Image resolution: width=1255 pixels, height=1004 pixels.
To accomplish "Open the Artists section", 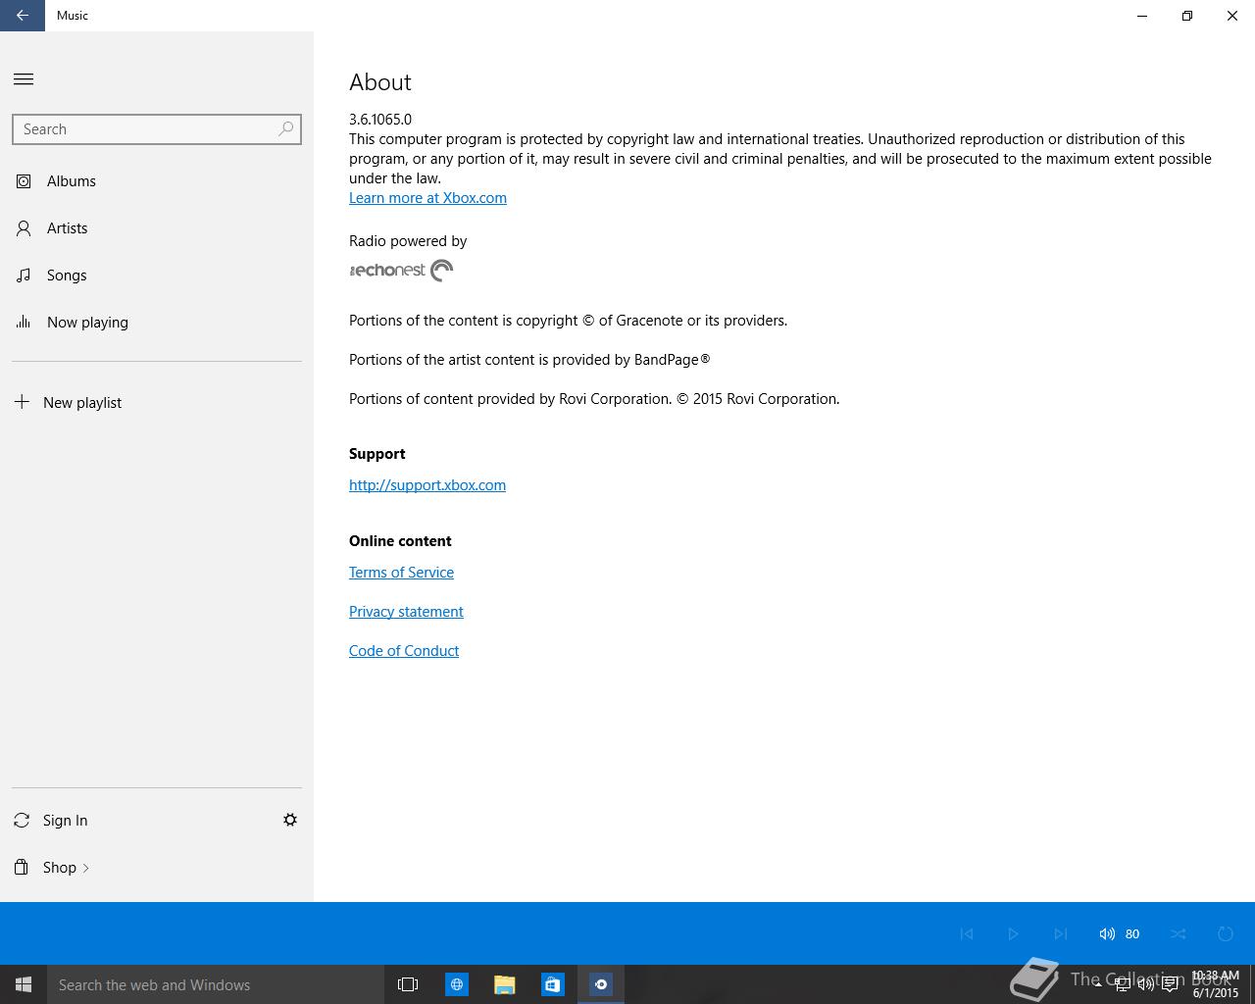I will (157, 228).
